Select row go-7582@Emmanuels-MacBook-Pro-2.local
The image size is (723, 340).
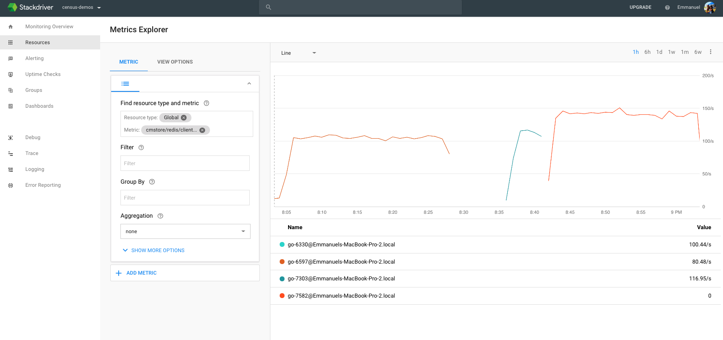pos(496,296)
